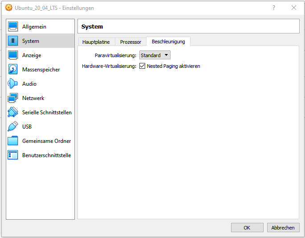The height and width of the screenshot is (238, 305).
Task: Select Allgemein label in the sidebar
Action: pos(34,27)
